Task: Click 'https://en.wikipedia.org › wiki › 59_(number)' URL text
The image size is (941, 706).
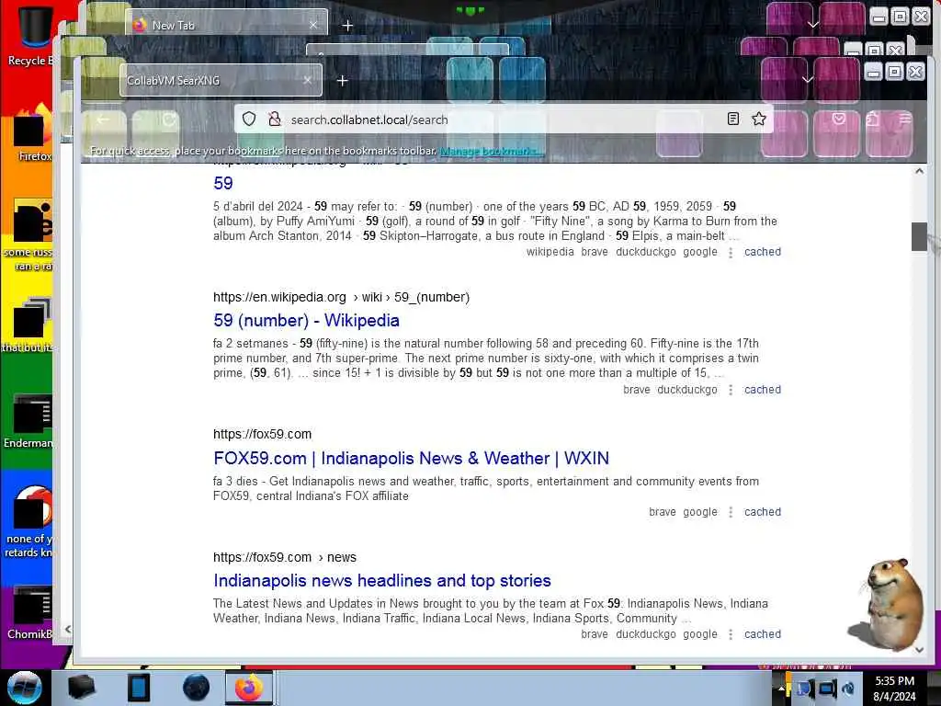Action: [342, 297]
